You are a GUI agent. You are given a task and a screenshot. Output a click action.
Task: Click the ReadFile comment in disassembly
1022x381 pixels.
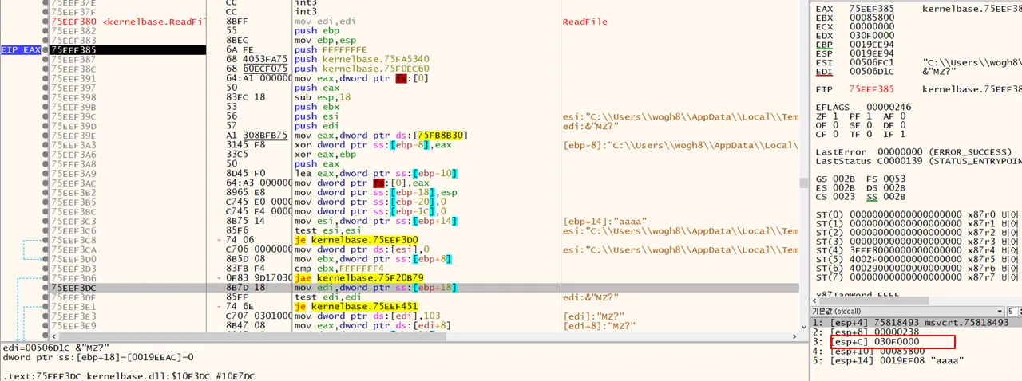coord(584,22)
